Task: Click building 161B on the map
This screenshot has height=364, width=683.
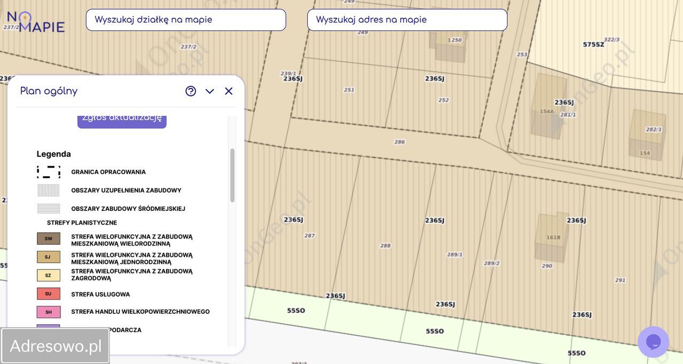Action: coord(552,238)
